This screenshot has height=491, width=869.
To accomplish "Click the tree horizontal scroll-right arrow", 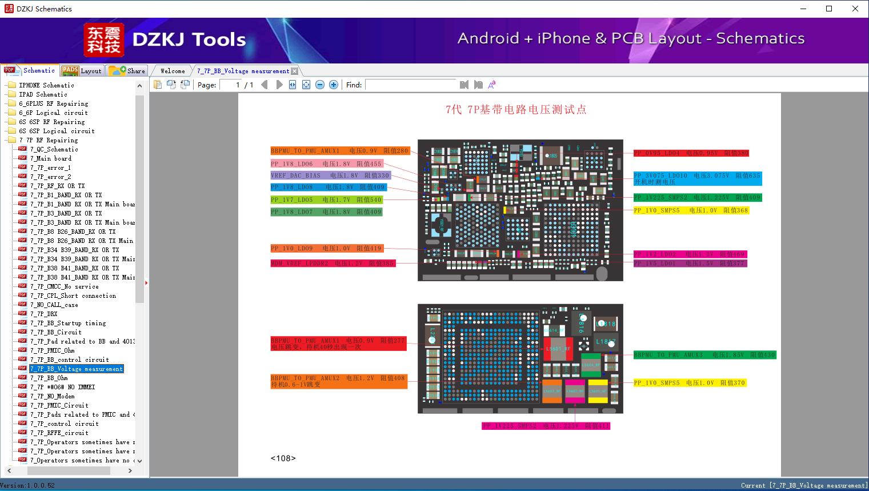I will pyautogui.click(x=130, y=470).
